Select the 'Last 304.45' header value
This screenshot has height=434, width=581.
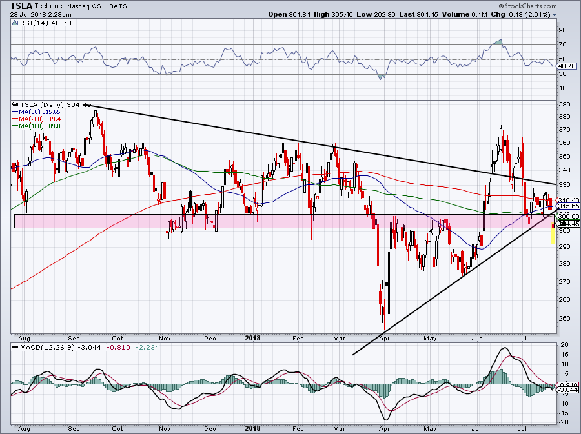pos(419,14)
